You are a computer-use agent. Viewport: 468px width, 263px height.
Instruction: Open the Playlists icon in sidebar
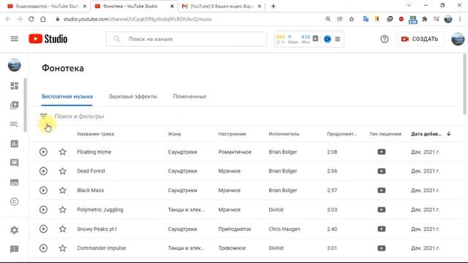pos(15,124)
